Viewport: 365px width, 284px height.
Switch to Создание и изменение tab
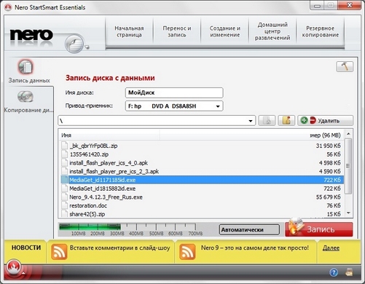[x=225, y=31]
